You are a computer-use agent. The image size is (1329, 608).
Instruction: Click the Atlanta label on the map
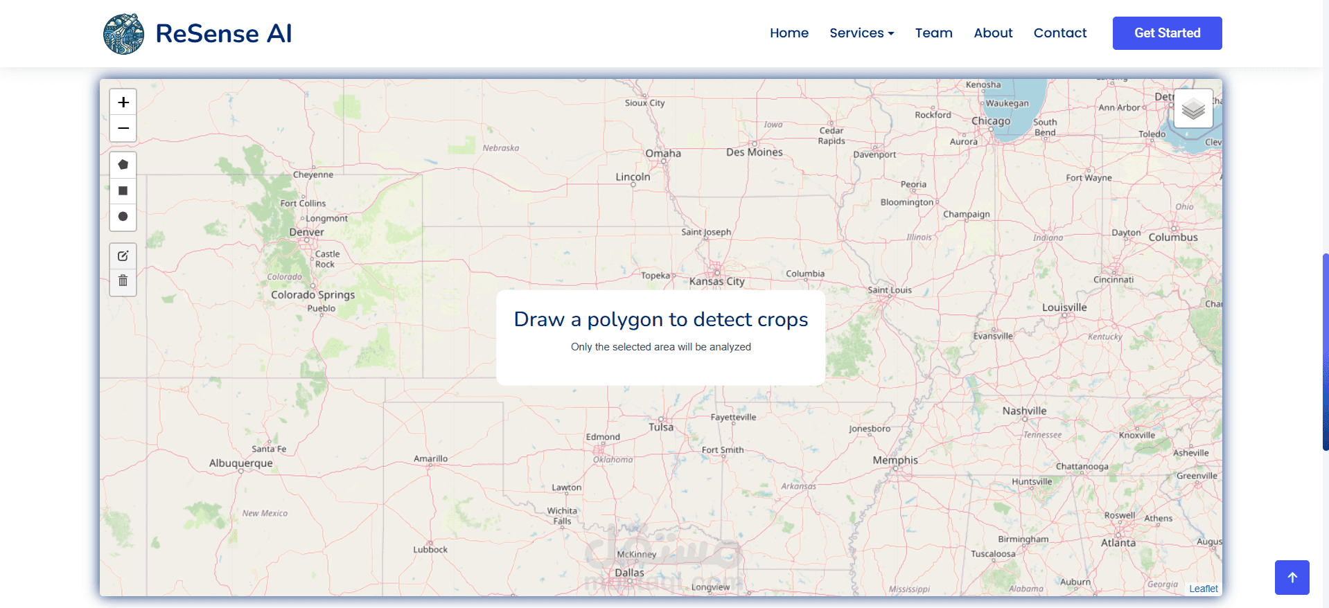[1118, 543]
